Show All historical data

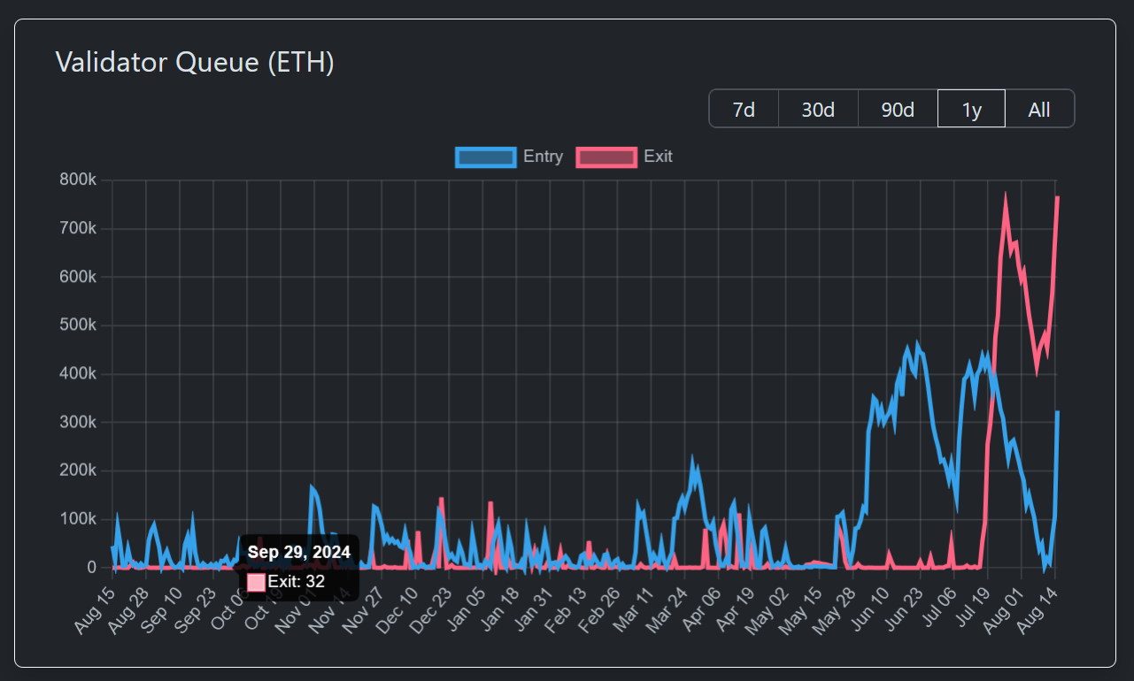(1039, 109)
